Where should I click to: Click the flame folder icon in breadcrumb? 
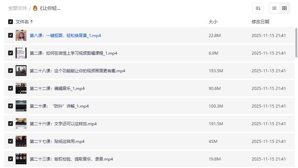(35, 8)
